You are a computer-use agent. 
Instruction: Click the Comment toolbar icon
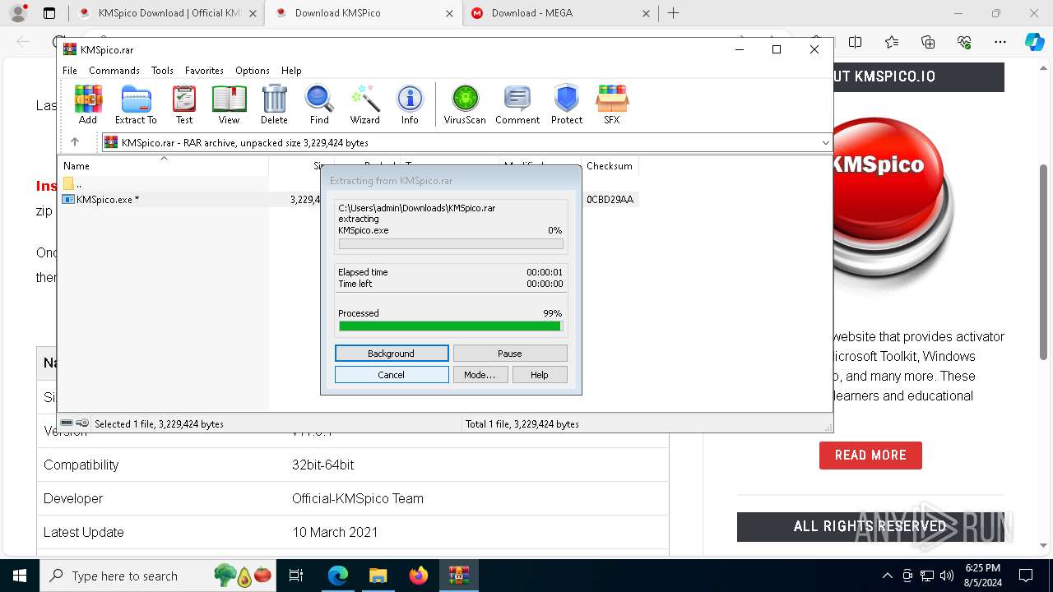[x=517, y=104]
